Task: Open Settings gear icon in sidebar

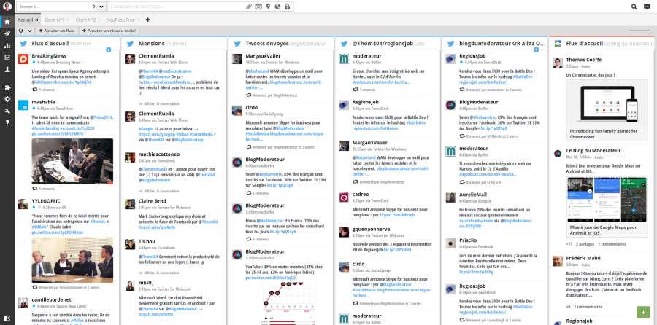Action: [7, 99]
